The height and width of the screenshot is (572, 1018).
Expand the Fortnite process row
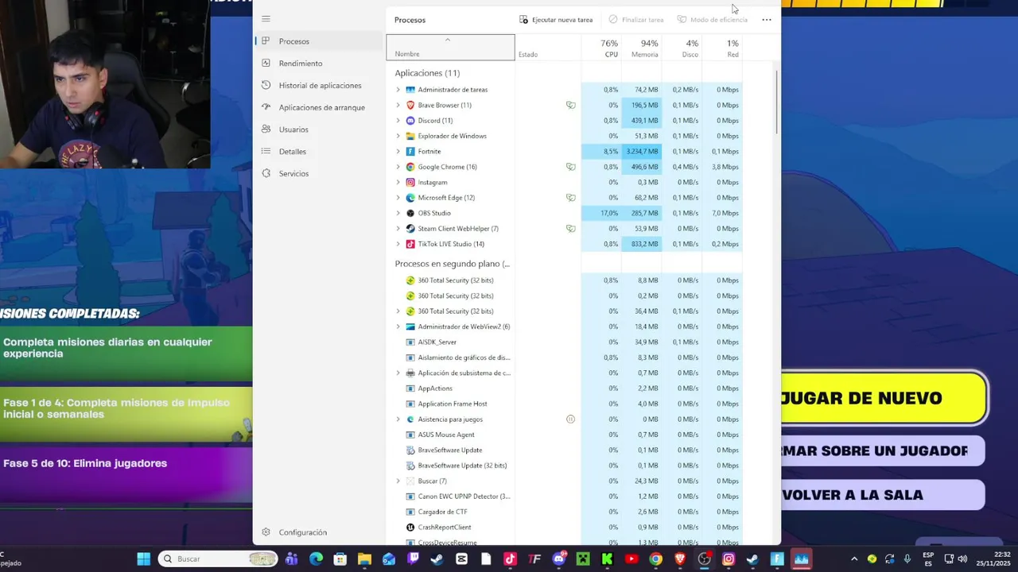point(398,151)
